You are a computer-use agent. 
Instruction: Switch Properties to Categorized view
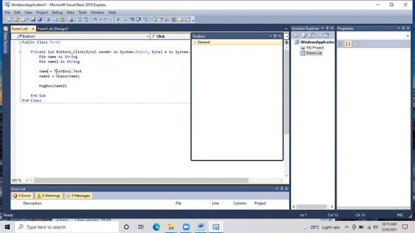pyautogui.click(x=341, y=44)
